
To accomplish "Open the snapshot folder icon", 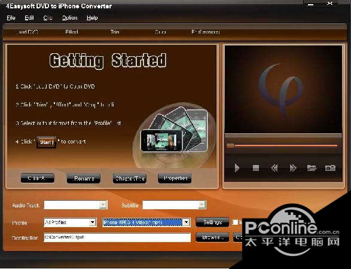I will click(x=312, y=167).
